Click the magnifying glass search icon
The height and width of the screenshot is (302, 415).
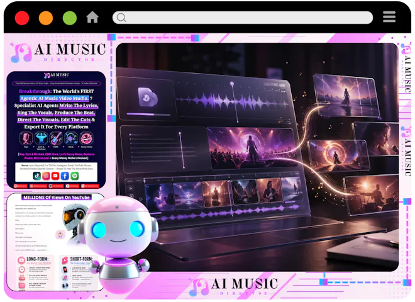121,18
